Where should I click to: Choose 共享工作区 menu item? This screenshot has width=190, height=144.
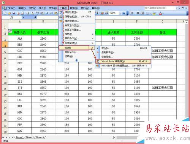click(77, 25)
